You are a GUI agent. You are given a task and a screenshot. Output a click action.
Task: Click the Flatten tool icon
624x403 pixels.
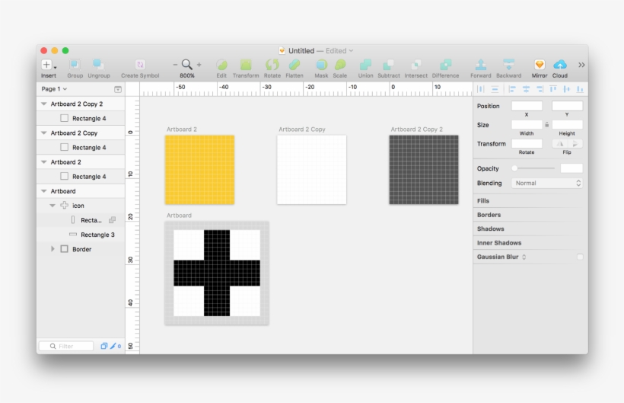pos(294,65)
